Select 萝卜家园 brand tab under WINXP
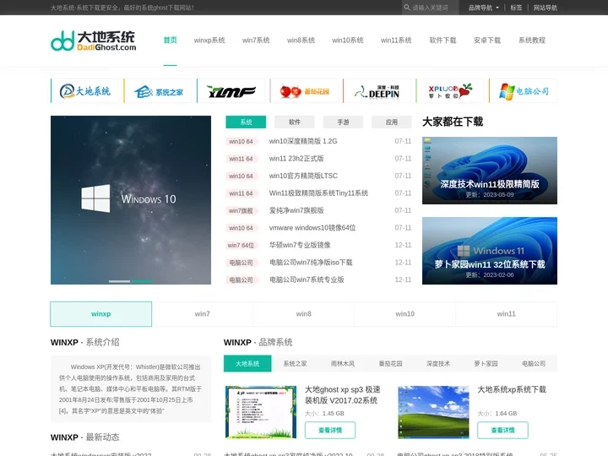 (x=486, y=364)
